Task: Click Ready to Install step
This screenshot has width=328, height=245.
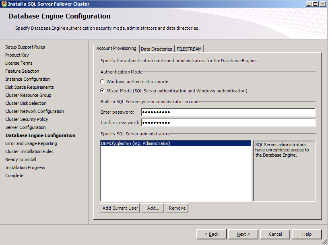Action: click(21, 159)
